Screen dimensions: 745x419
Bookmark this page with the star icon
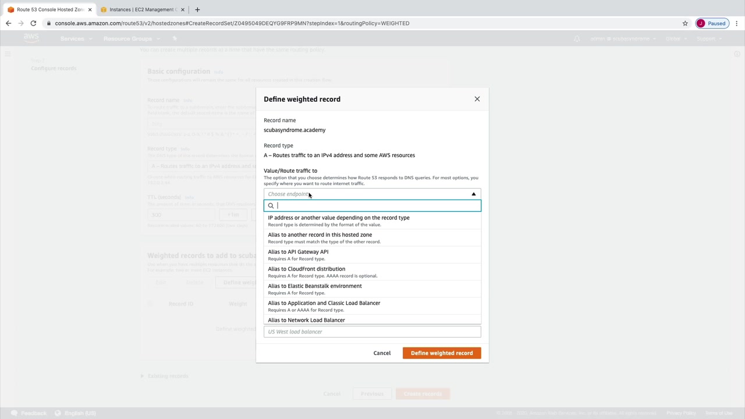point(685,23)
